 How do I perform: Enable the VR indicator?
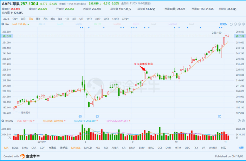203,148
